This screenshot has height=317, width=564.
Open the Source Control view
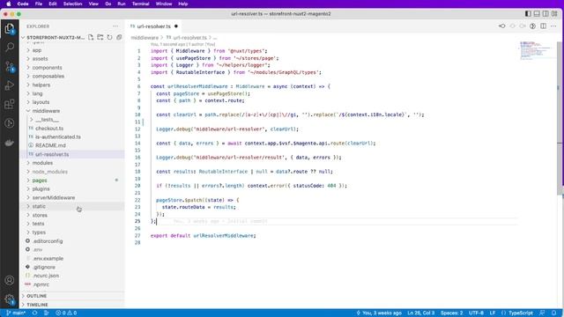(10, 66)
